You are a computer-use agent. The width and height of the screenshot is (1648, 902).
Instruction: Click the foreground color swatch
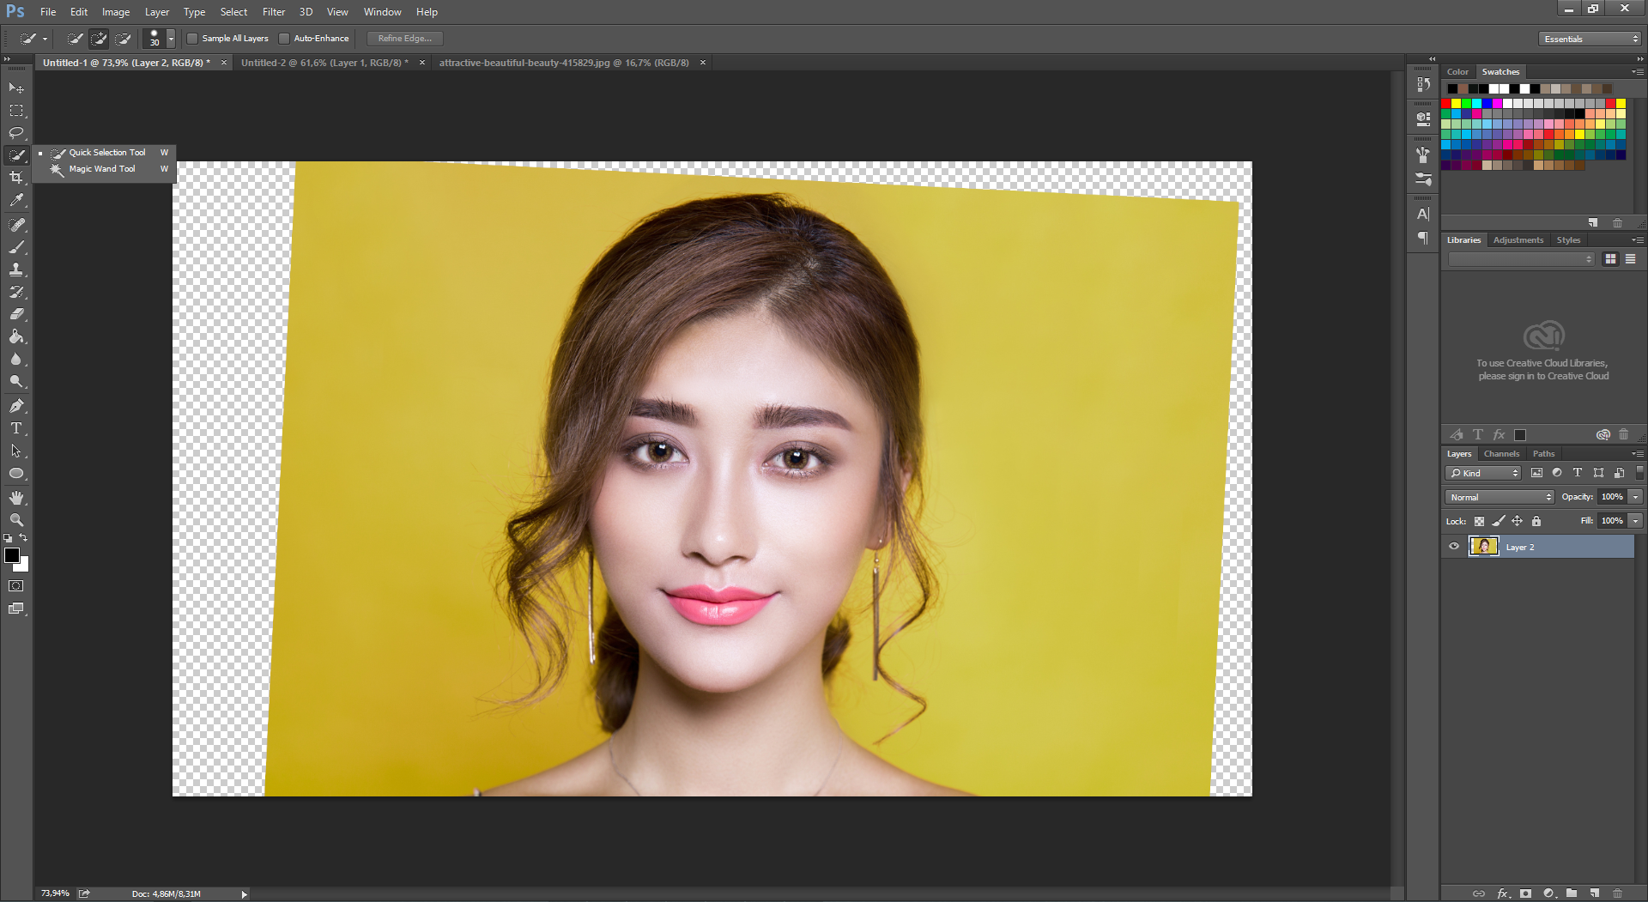click(12, 555)
